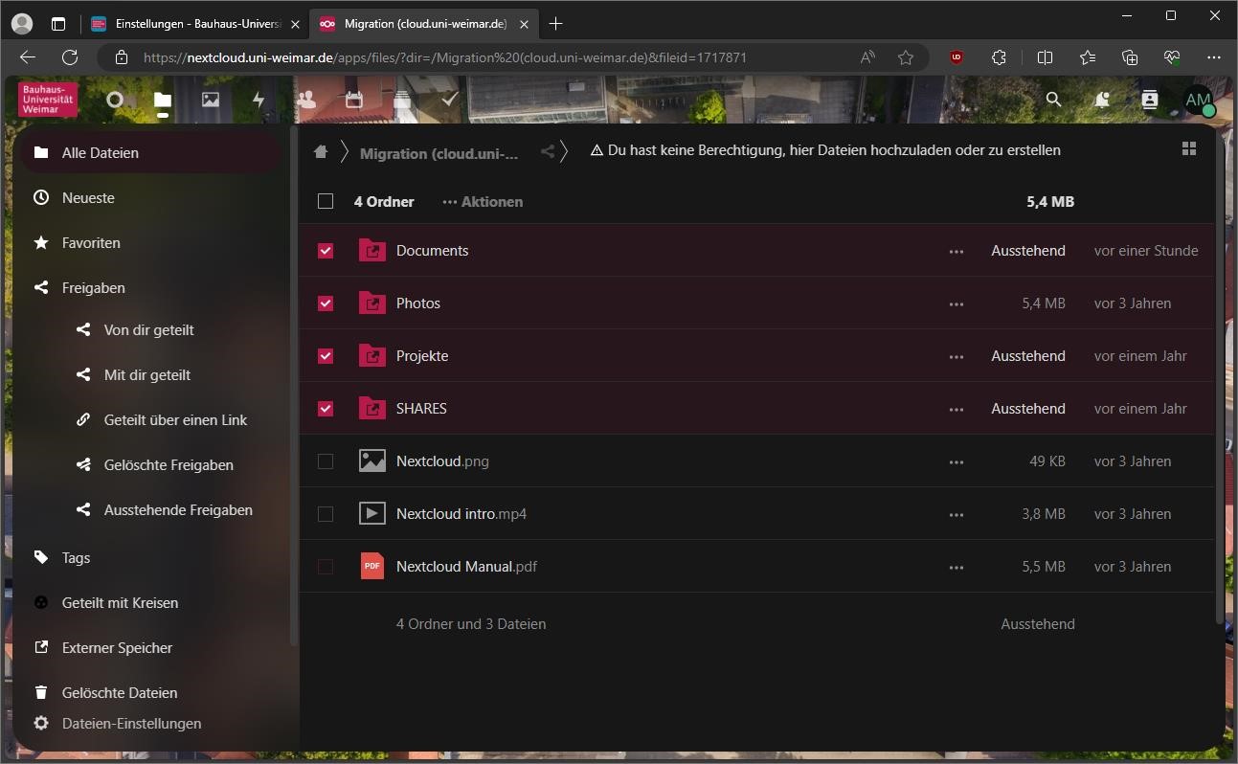The height and width of the screenshot is (764, 1238).
Task: Open the Calendar app in the top bar
Action: [354, 100]
